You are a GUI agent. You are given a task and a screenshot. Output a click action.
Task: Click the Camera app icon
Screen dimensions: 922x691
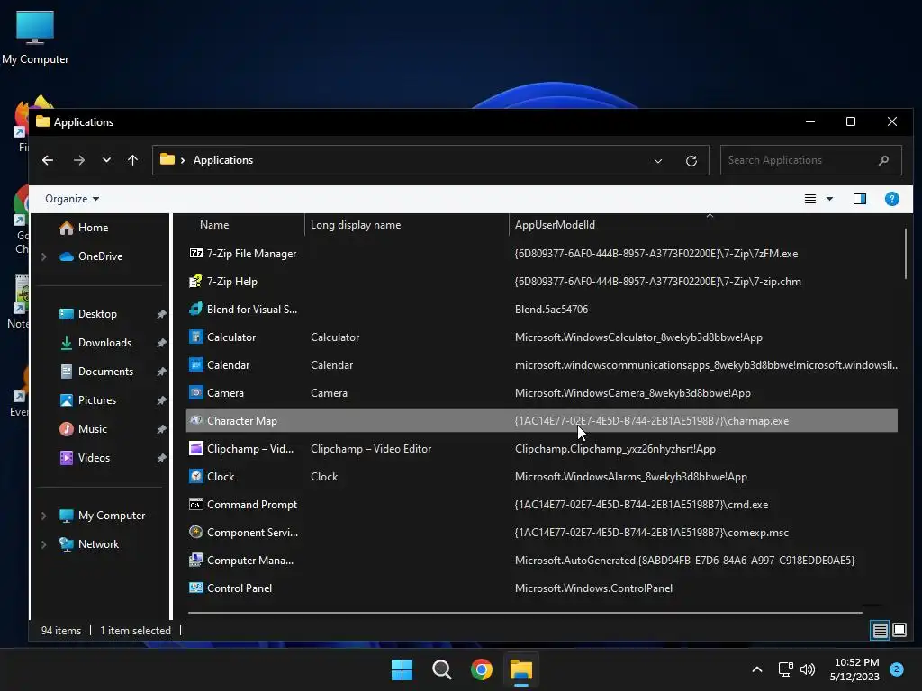point(195,393)
